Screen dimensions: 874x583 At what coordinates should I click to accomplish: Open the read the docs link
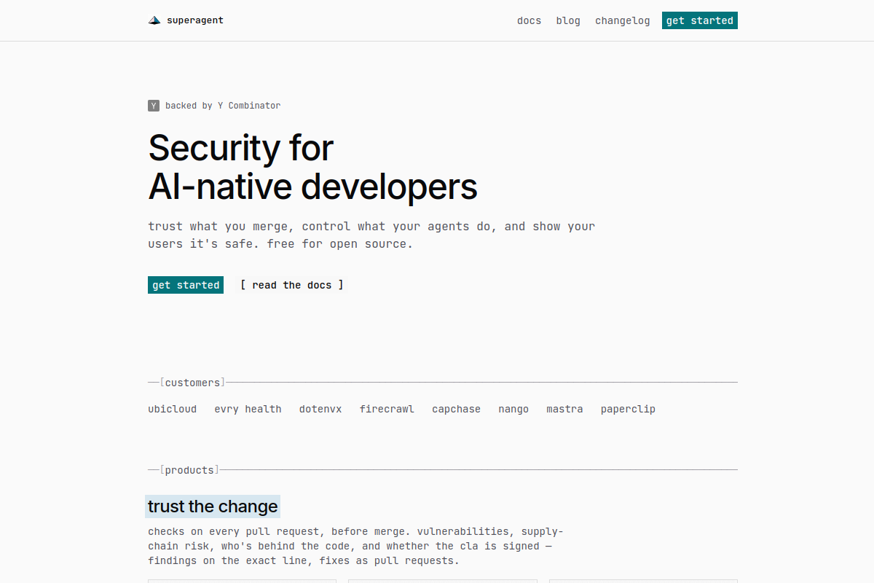[x=291, y=285]
